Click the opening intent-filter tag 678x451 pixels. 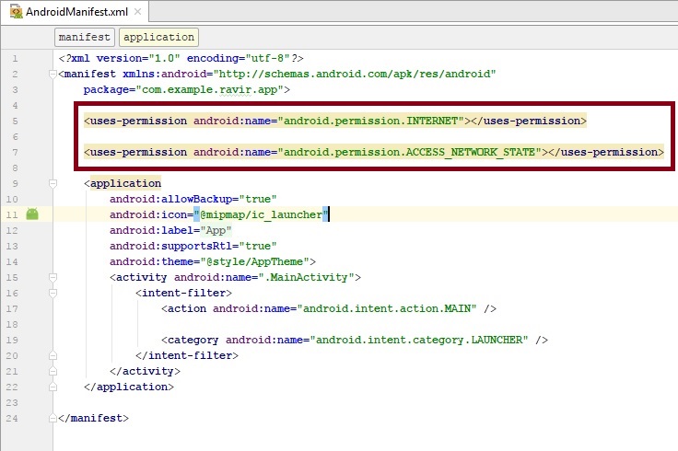[183, 293]
